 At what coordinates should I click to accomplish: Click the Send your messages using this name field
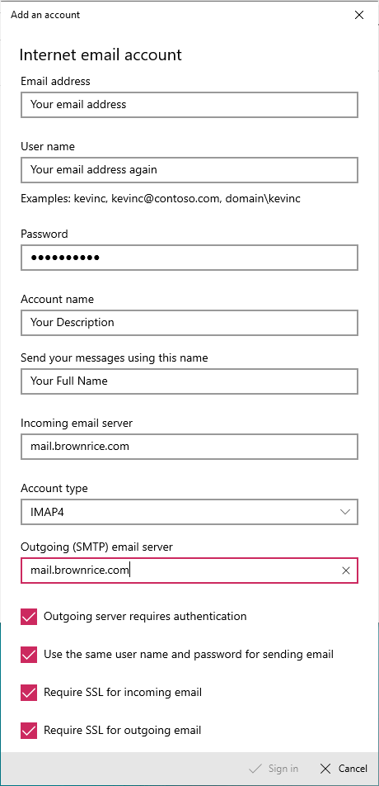pyautogui.click(x=189, y=381)
